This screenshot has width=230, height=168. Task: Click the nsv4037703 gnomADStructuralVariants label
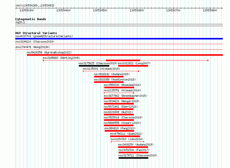tap(44, 36)
